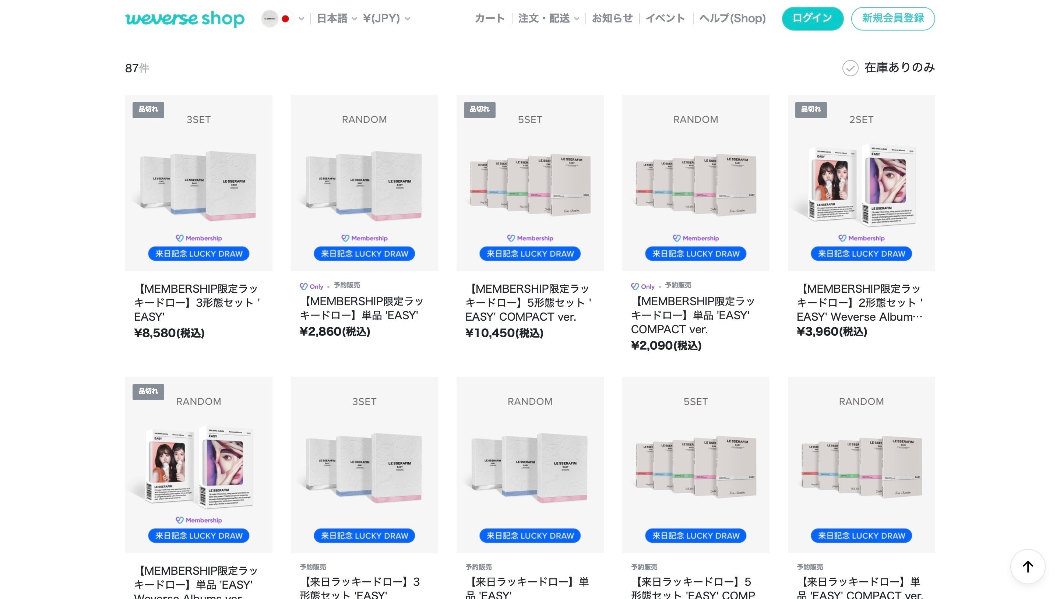Click Only membership icon above ¥2,860 item
Screen dimensions: 1060x599
[311, 286]
